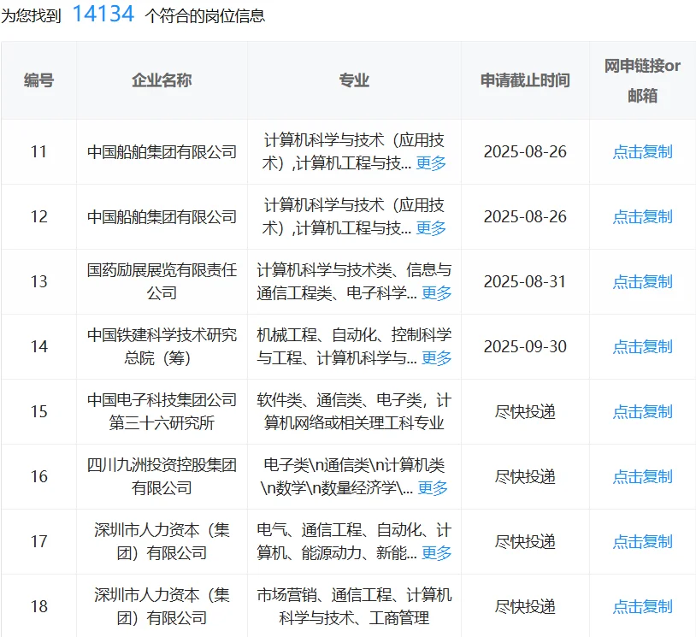
Task: Copy link for 四川九洲投资控股集团有限公司
Action: pyautogui.click(x=642, y=476)
